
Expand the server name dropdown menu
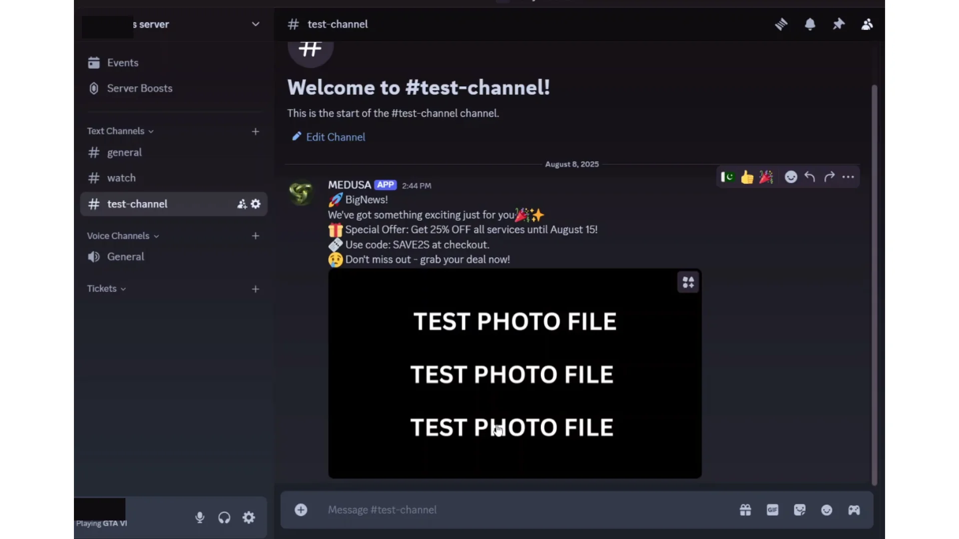[x=255, y=24]
